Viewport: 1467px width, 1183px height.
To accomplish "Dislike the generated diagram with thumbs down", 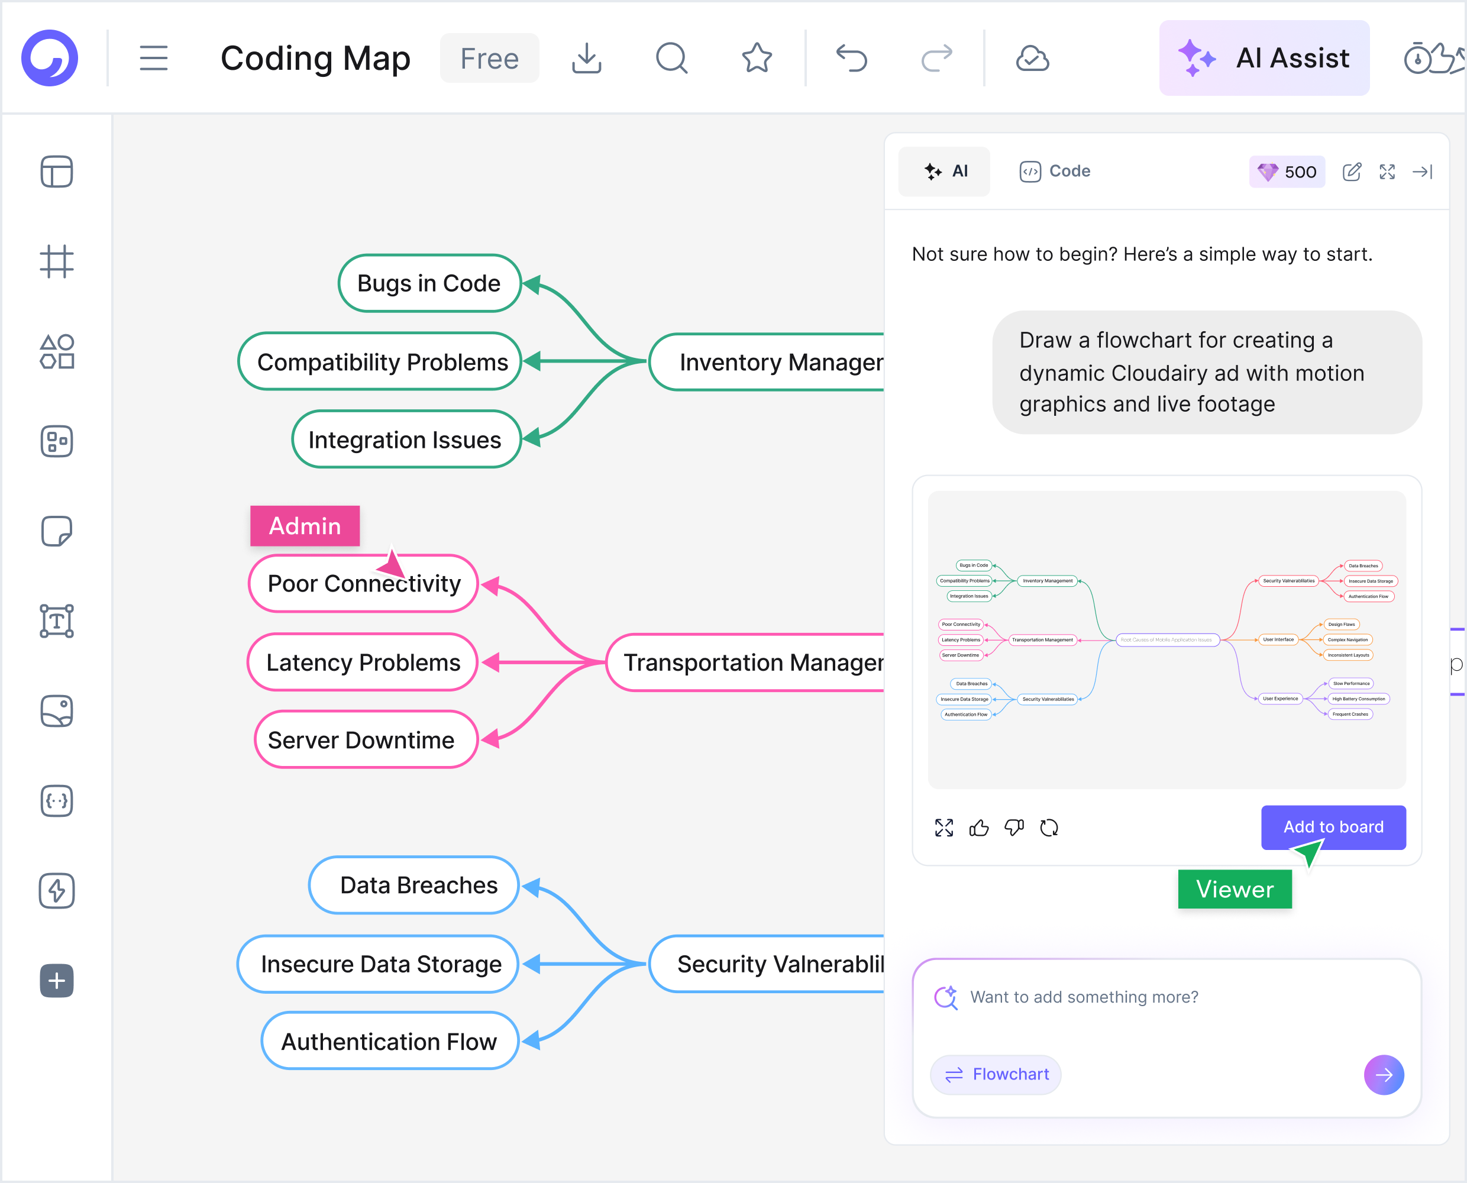I will pos(1014,828).
